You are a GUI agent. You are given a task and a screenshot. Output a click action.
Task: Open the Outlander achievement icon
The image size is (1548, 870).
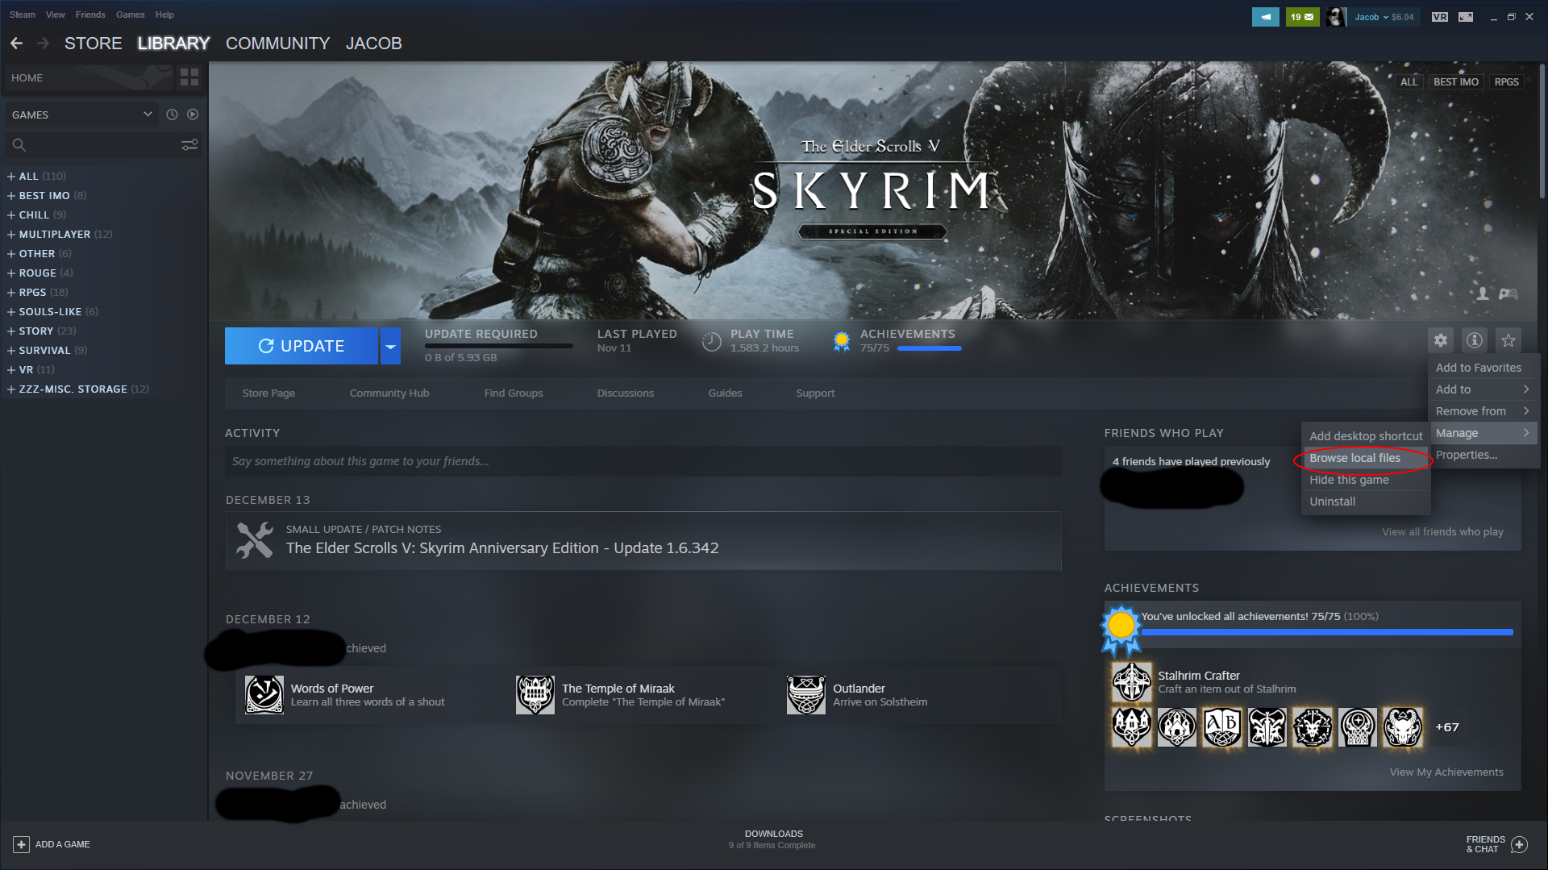806,695
